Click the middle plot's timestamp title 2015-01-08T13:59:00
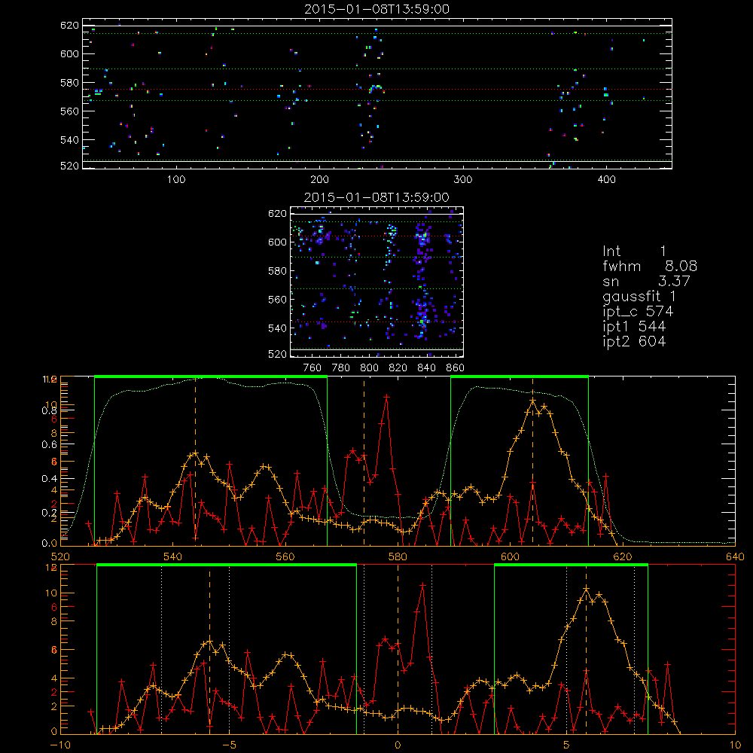Viewport: 753px width, 753px height. click(x=376, y=197)
